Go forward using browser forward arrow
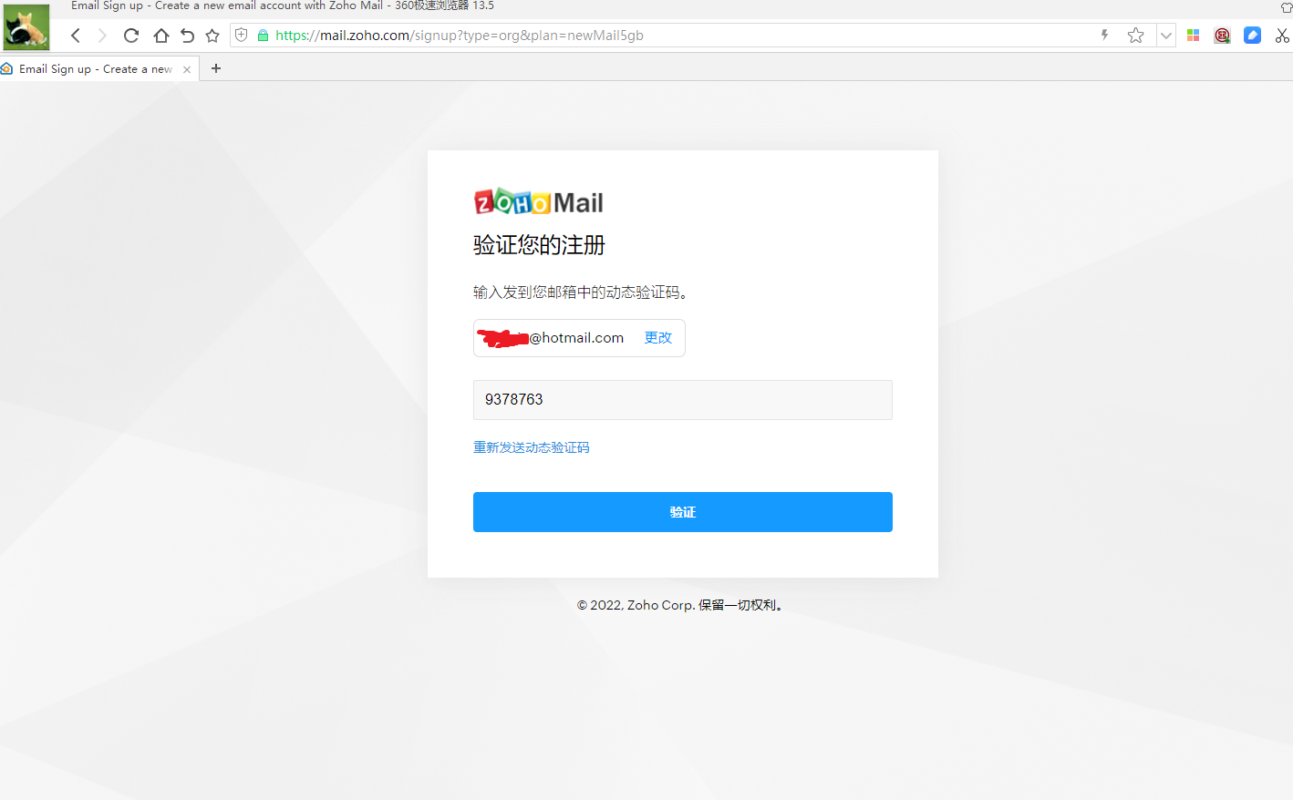 coord(102,36)
